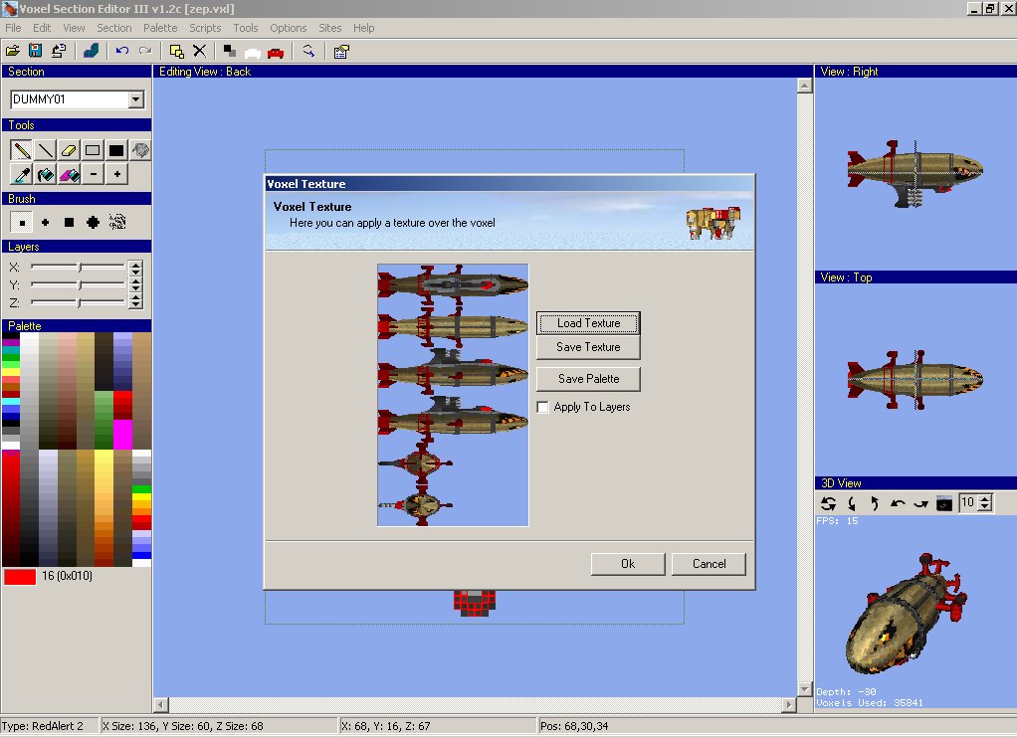Choose the large round brush shape
The image size is (1017, 738).
pyautogui.click(x=93, y=223)
